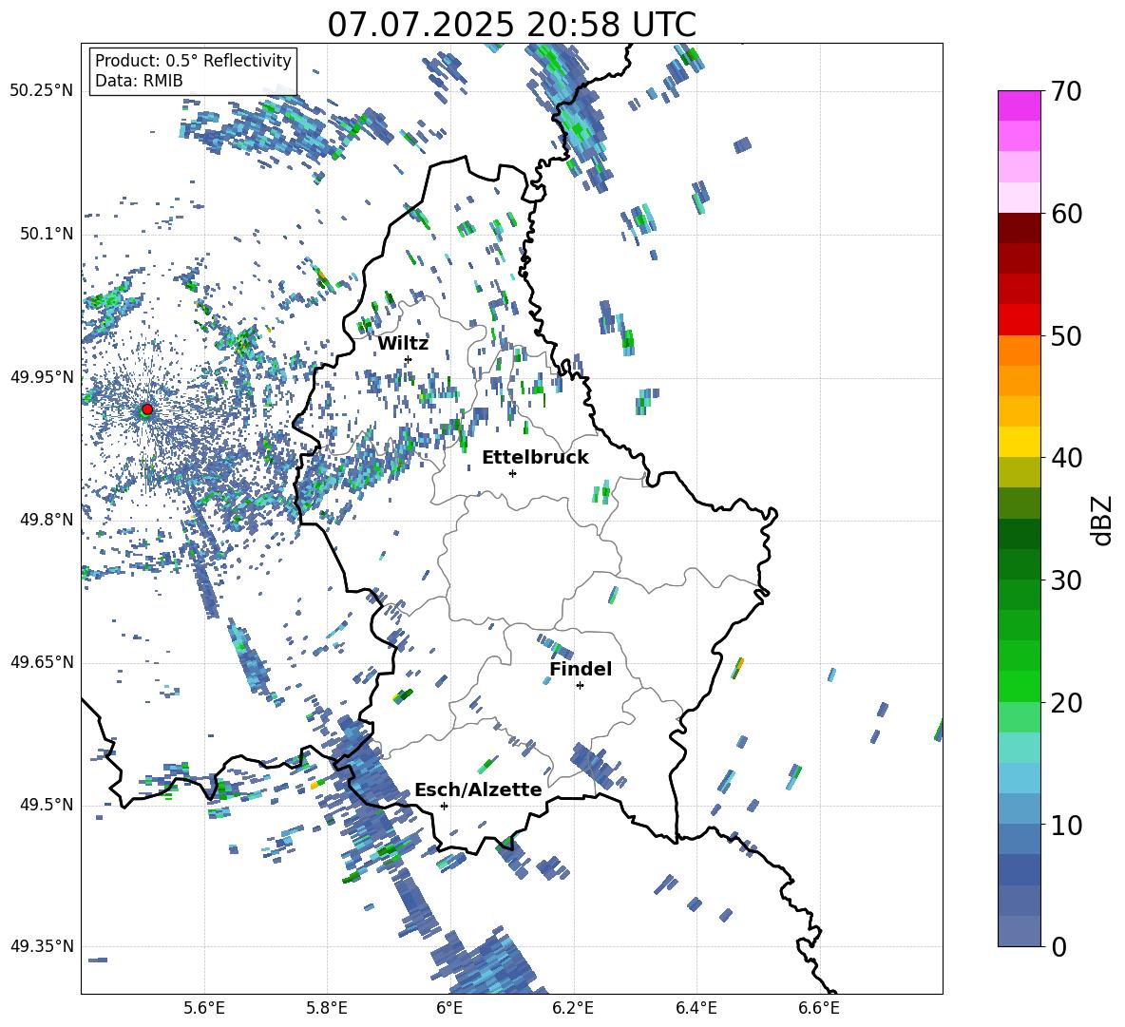Click the 20 colorbar tick label
This screenshot has height=1027, width=1125.
[x=1067, y=703]
